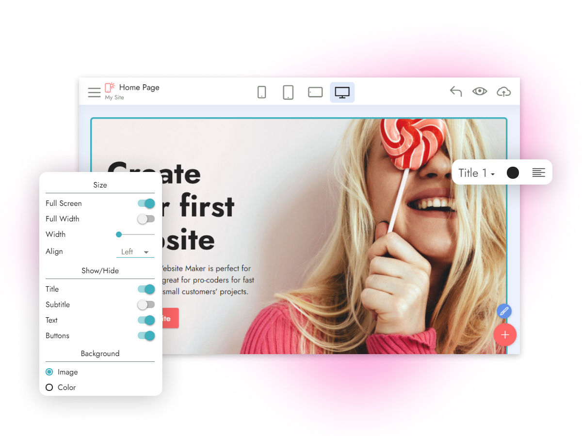Add a block with red plus button
The height and width of the screenshot is (436, 582).
point(505,335)
